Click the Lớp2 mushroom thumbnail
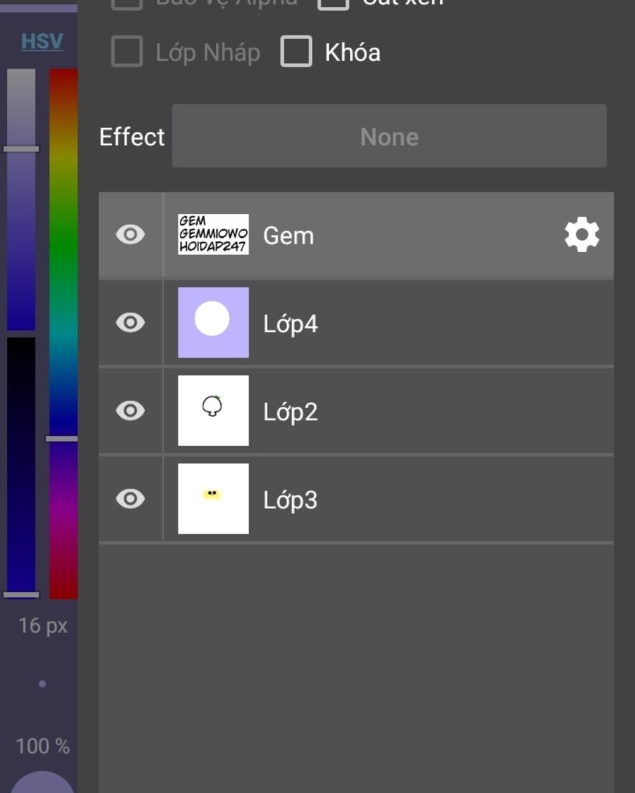Screen dimensions: 635x793 [213, 410]
